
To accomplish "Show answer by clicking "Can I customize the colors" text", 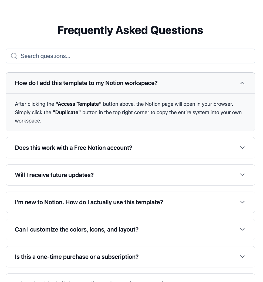I will pyautogui.click(x=77, y=229).
